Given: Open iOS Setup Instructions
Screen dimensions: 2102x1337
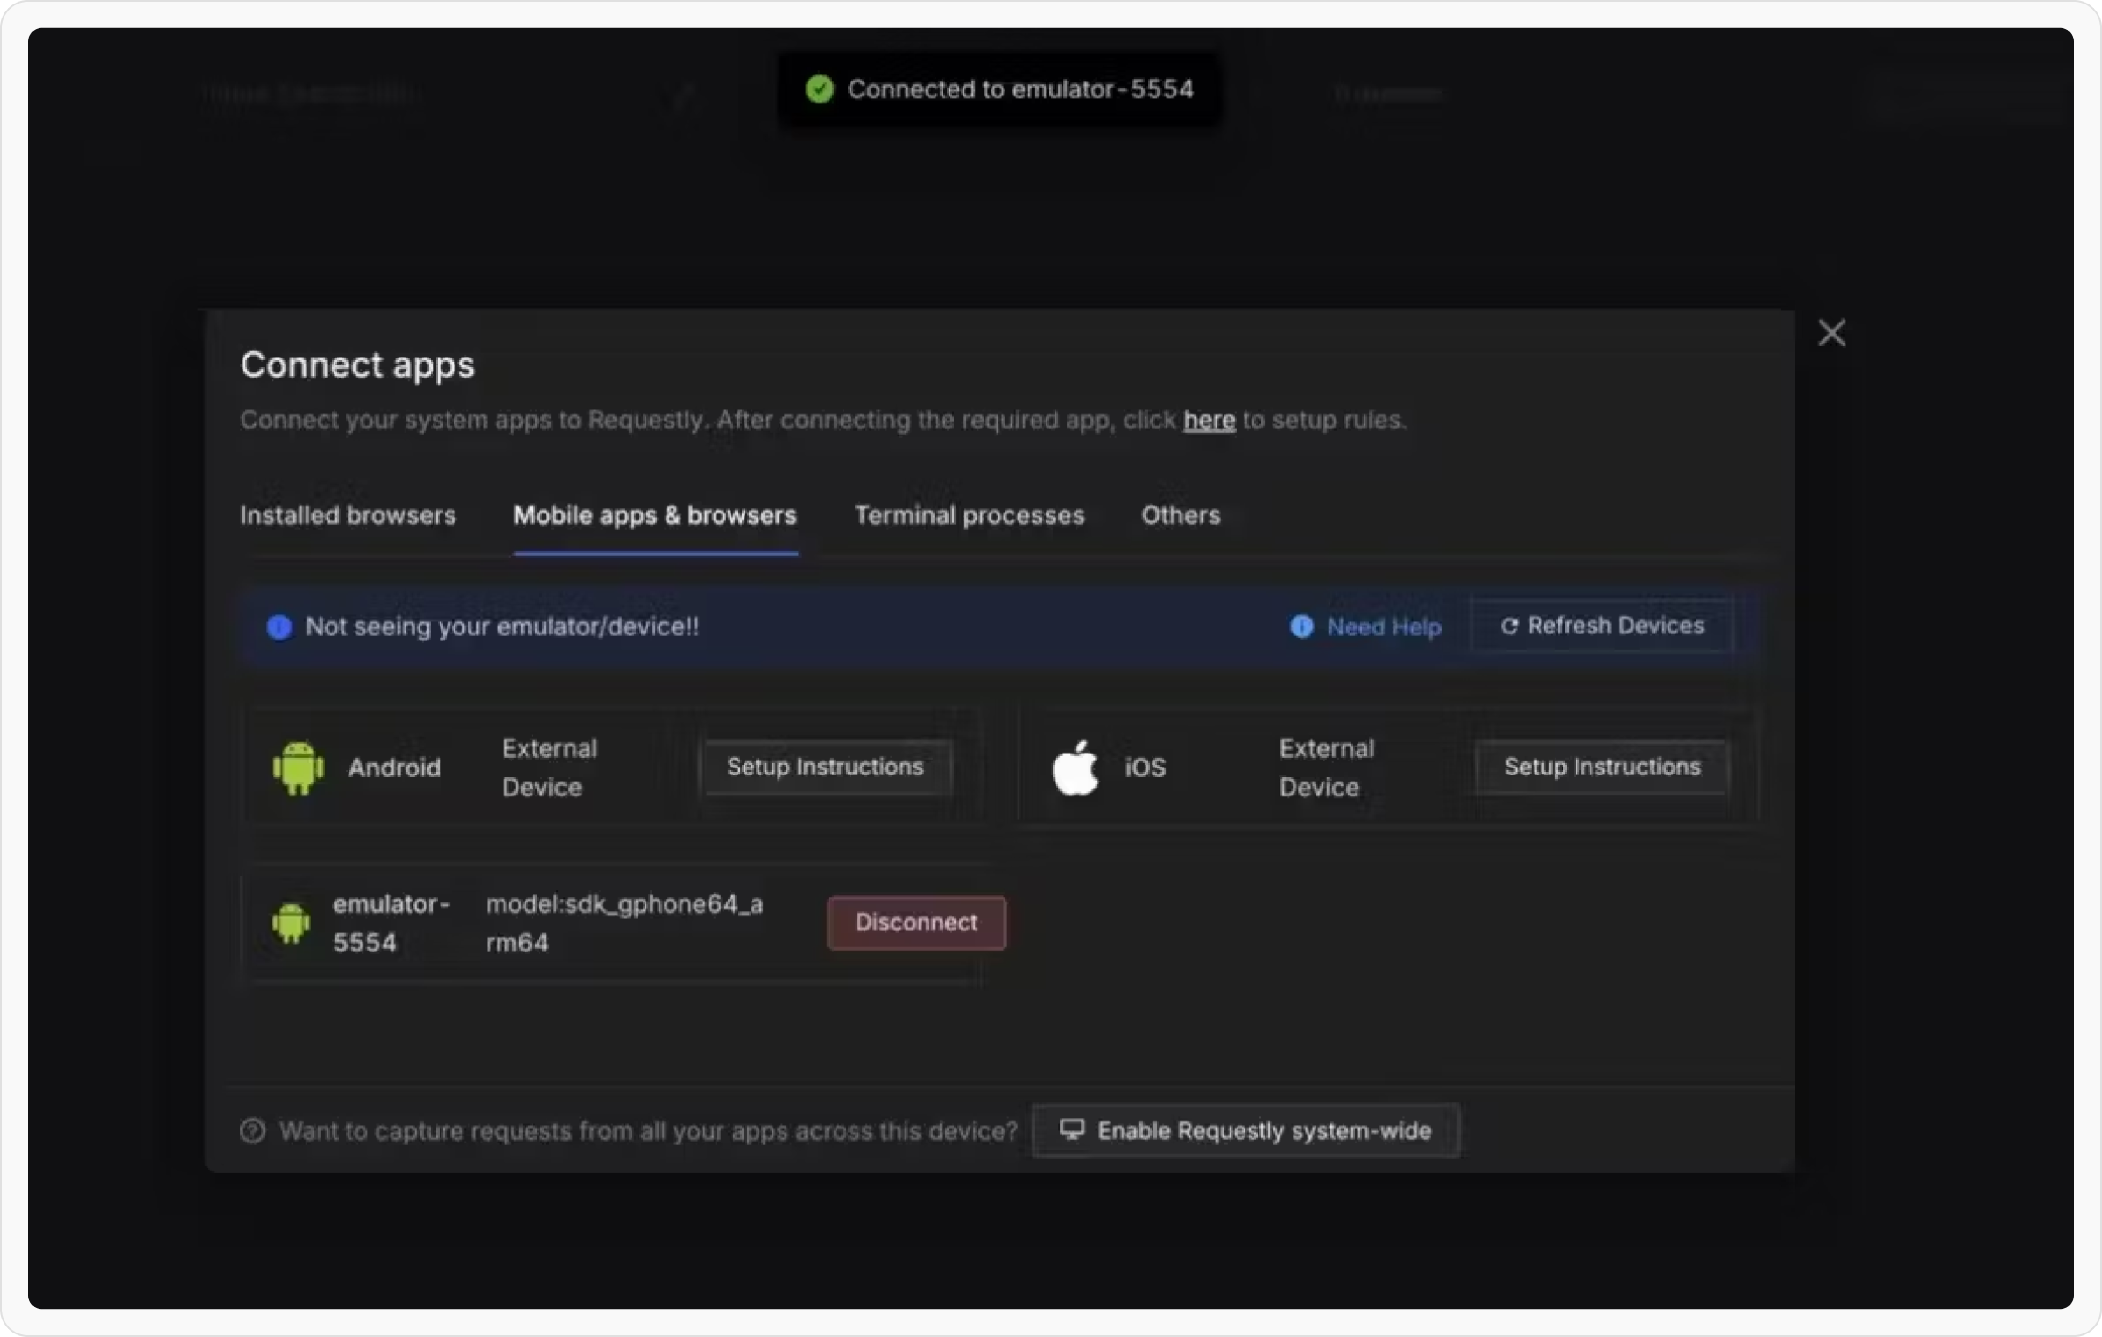Looking at the screenshot, I should click(1601, 768).
